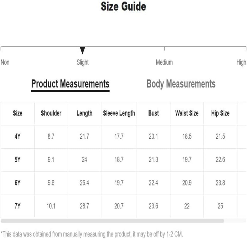The height and width of the screenshot is (239, 247).
Task: Click the High label on stretch scale
Action: pyautogui.click(x=241, y=62)
